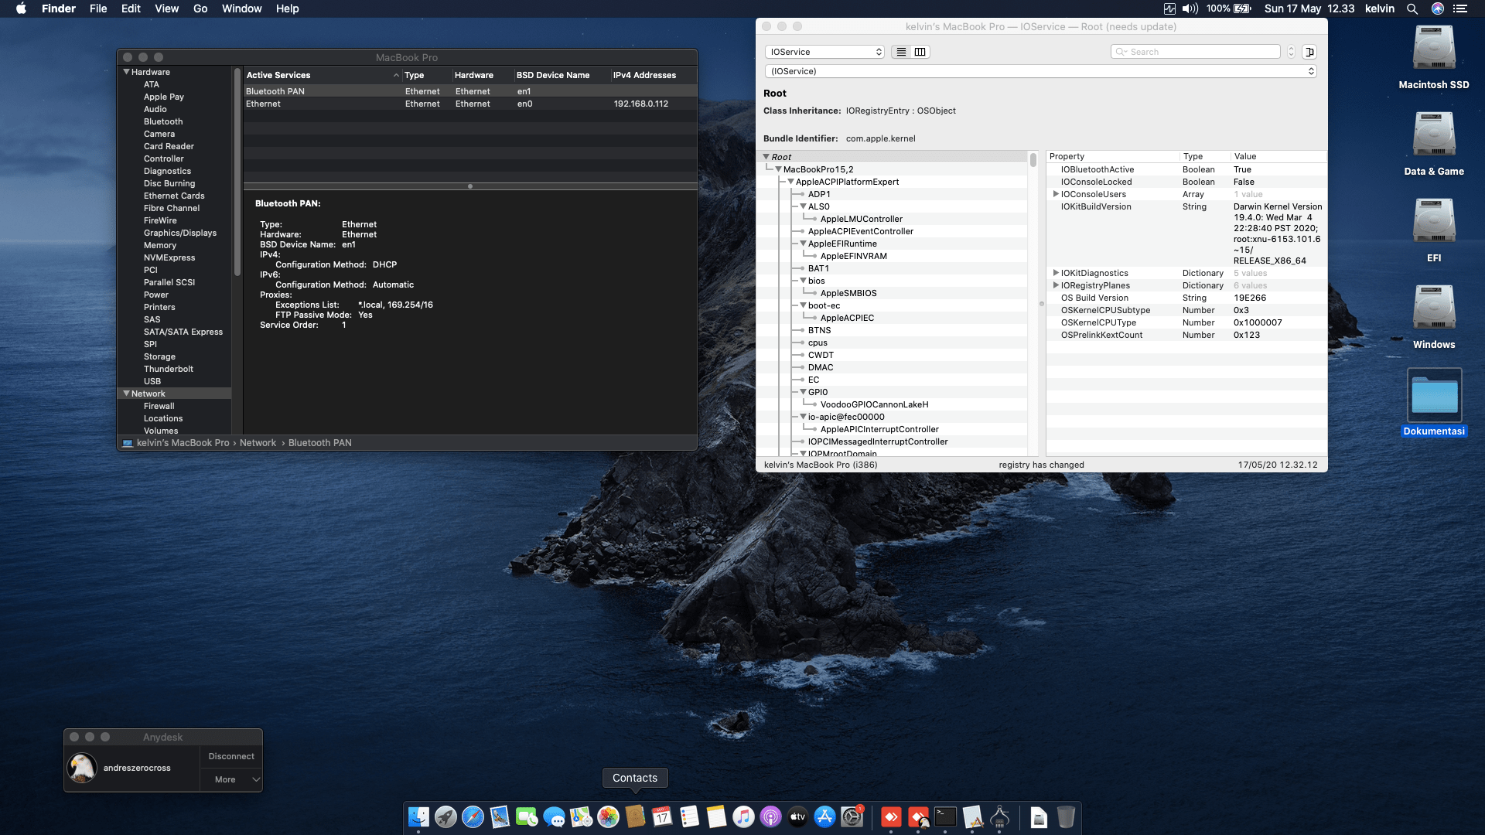Viewport: 1485px width, 835px height.
Task: Collapse the Hardware section in sidebar
Action: click(126, 72)
